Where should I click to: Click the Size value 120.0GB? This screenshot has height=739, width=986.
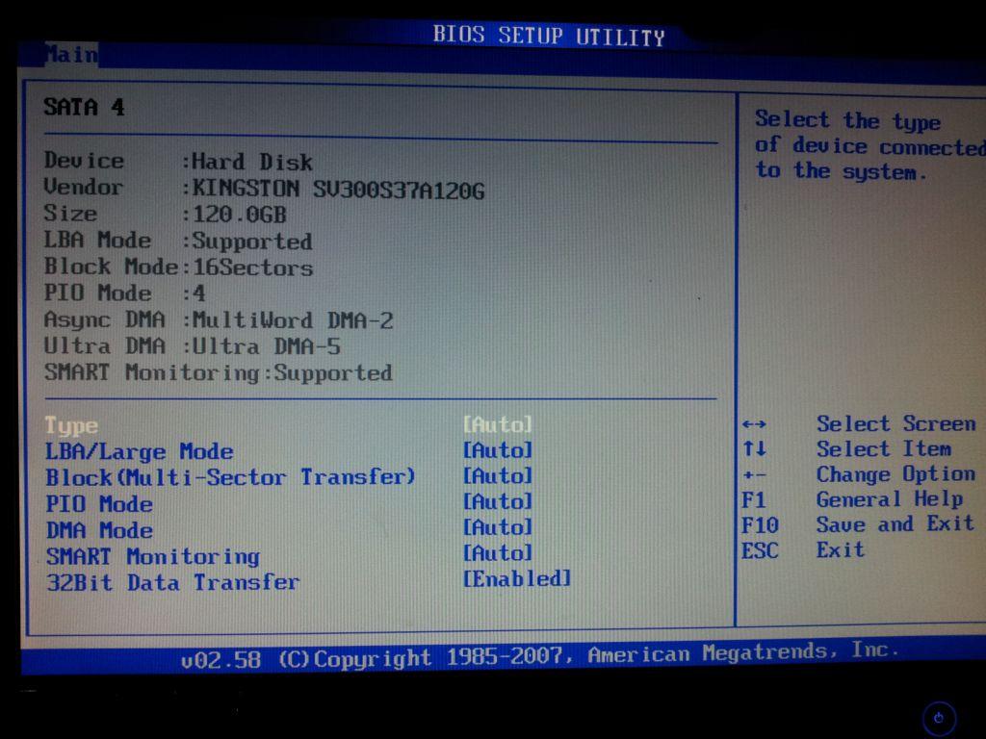tap(239, 215)
